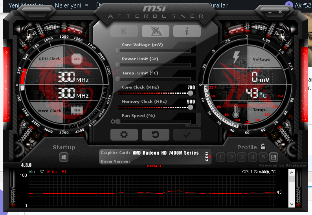Click the lightning bolt voltage icon
Viewport: 312px width, 215px height.
pos(236,57)
